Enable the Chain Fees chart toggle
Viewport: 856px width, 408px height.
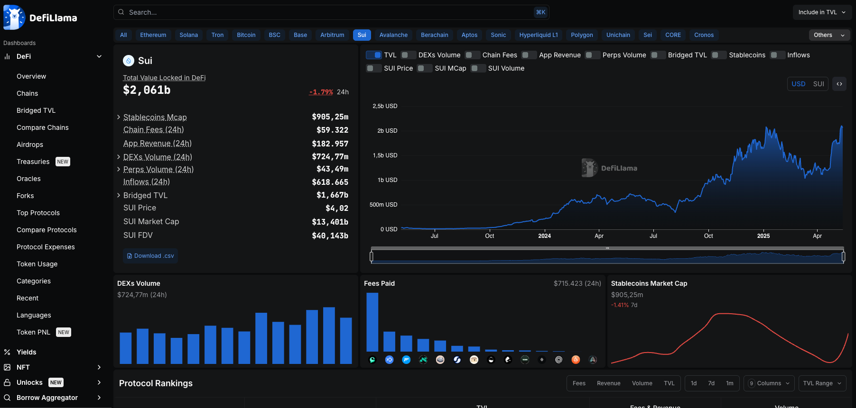(473, 55)
